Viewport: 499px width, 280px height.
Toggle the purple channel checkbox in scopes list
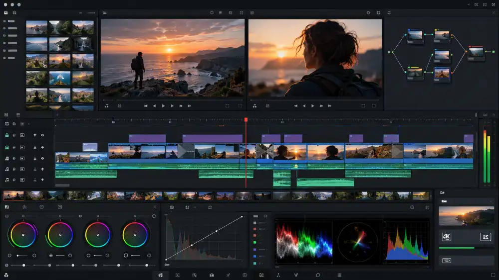coord(254,250)
